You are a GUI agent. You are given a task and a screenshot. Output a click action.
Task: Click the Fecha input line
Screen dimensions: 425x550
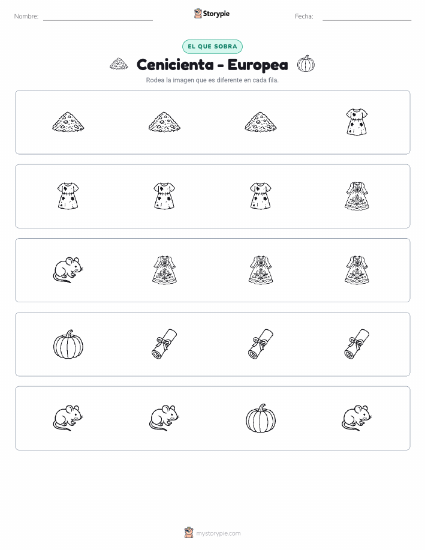367,19
